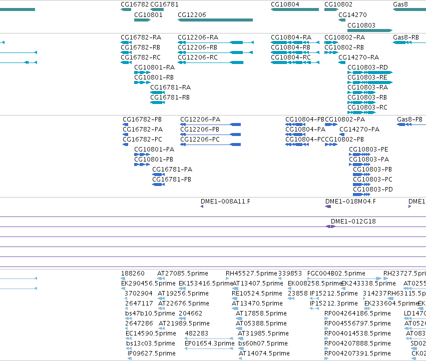This screenshot has width=426, height=361.
Task: Select protein CG10802-PA
Action: coord(345,119)
